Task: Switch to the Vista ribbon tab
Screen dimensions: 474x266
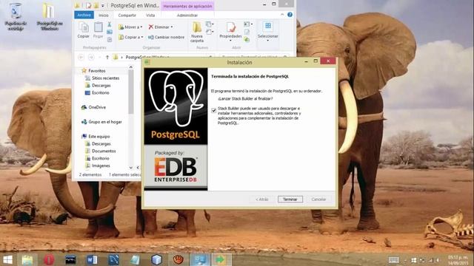Action: (150, 15)
